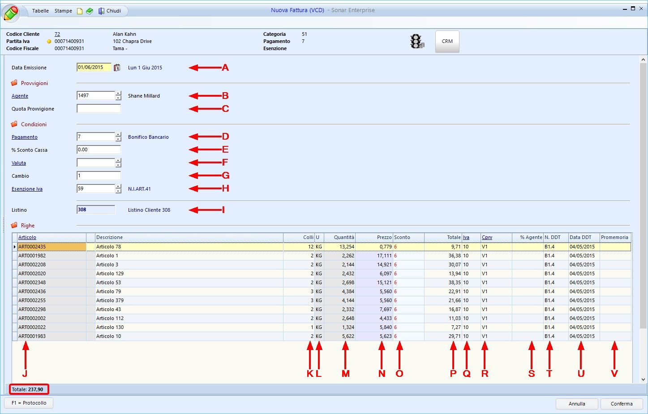Click the Pagamento field spinner arrows
Viewport: 648px width, 414px height.
click(x=118, y=137)
